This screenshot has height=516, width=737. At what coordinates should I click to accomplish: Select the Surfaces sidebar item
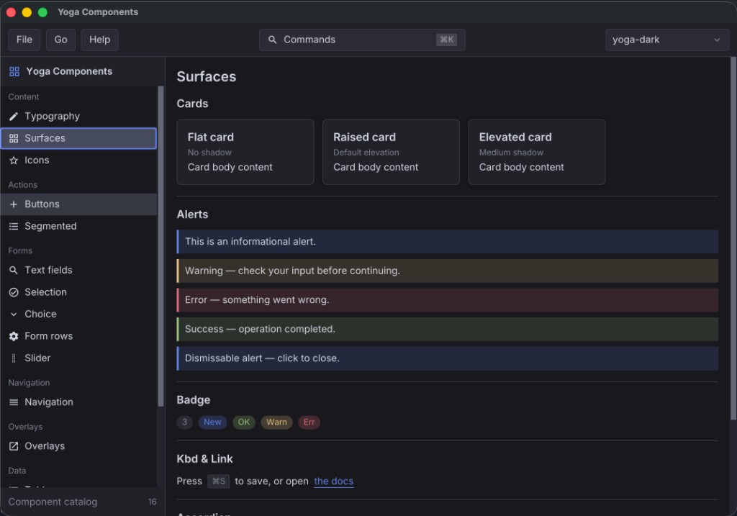pos(78,138)
